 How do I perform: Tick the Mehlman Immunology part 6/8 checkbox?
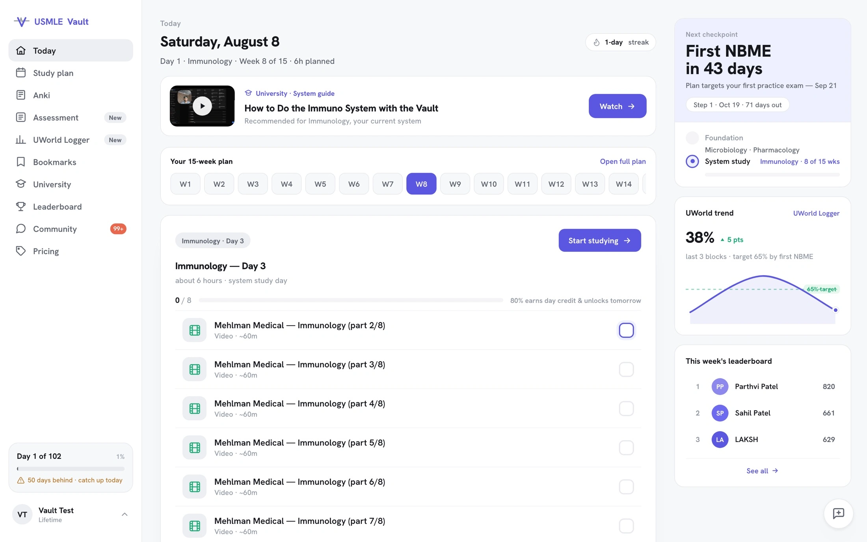pyautogui.click(x=626, y=487)
